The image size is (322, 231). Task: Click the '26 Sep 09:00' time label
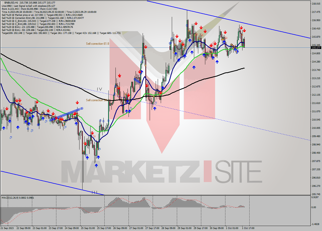coord(120,228)
